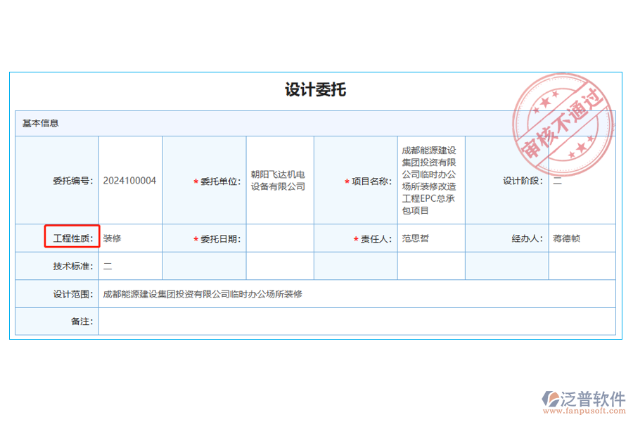633x422 pixels.
Task: Open the 设计阶段 value cell
Action: tap(581, 180)
